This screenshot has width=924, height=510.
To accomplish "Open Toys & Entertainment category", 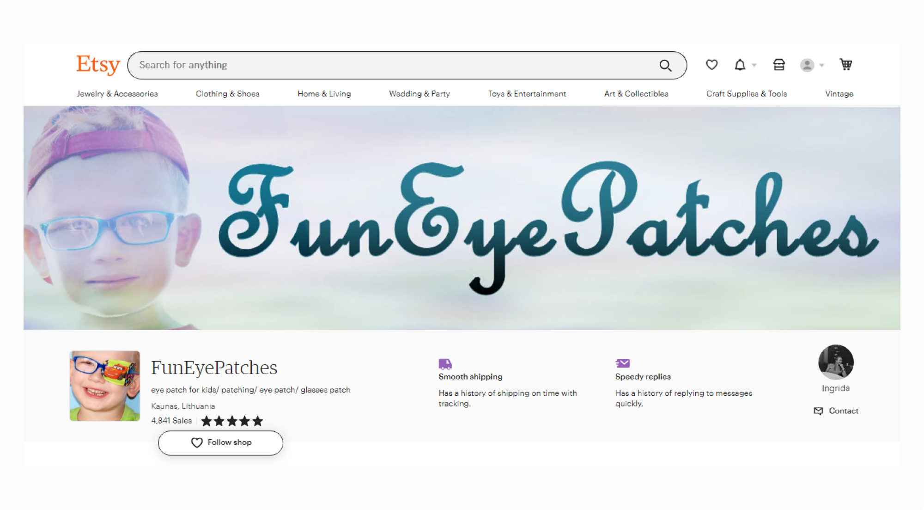I will click(x=527, y=94).
